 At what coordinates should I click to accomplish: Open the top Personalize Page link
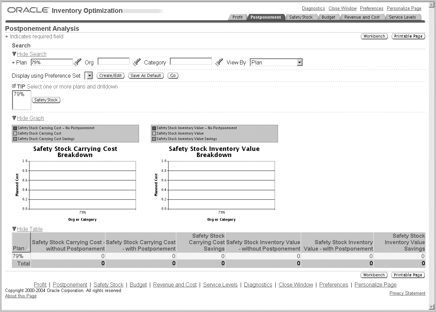pyautogui.click(x=404, y=8)
